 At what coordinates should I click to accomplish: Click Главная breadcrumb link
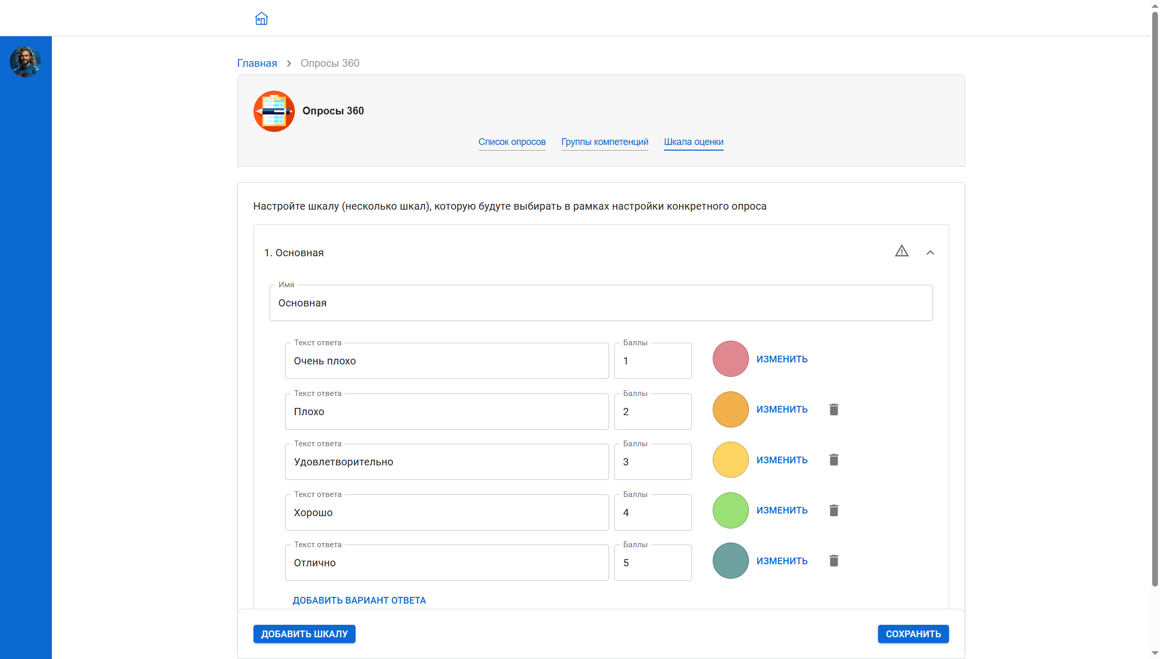(257, 63)
